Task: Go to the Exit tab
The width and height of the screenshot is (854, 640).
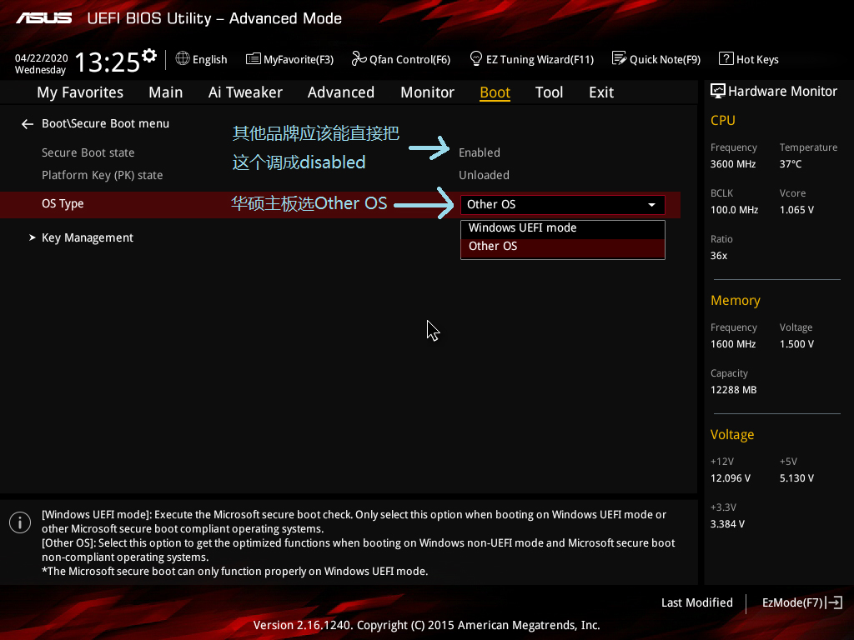Action: [x=601, y=92]
